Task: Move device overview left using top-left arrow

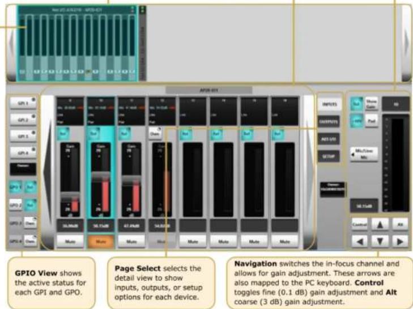Action: (11, 44)
